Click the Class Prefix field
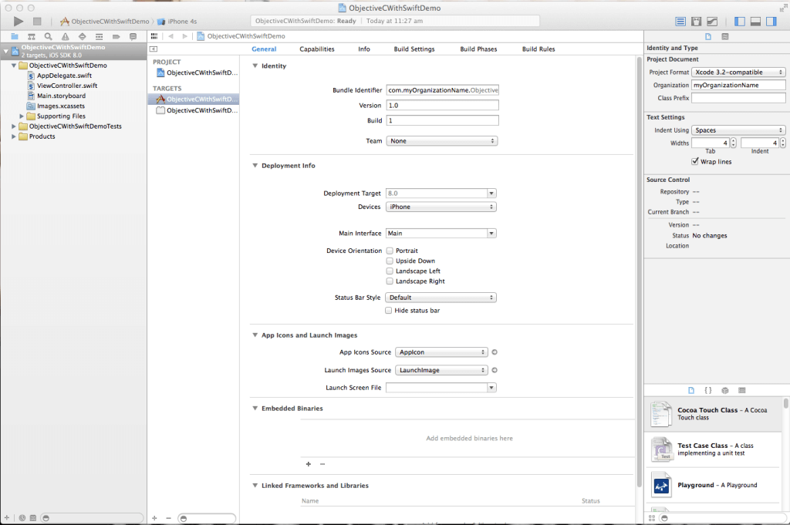The image size is (790, 525). pos(738,98)
